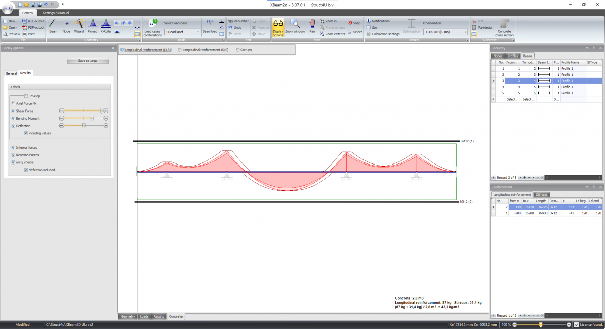The width and height of the screenshot is (605, 329).
Task: Click the Node tool icon
Action: tap(66, 25)
